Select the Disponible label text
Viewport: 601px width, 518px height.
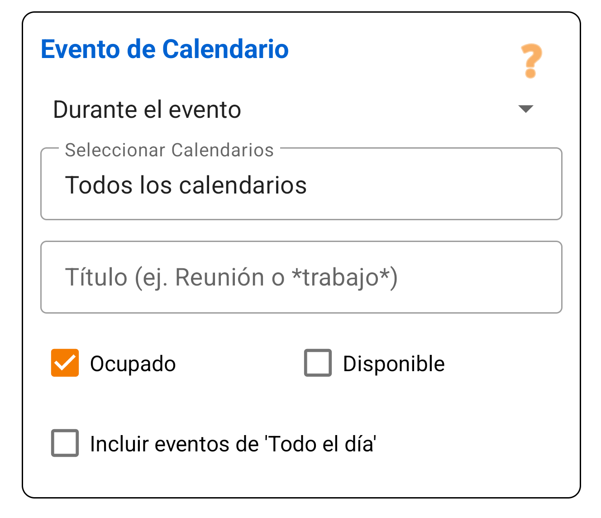tap(394, 363)
